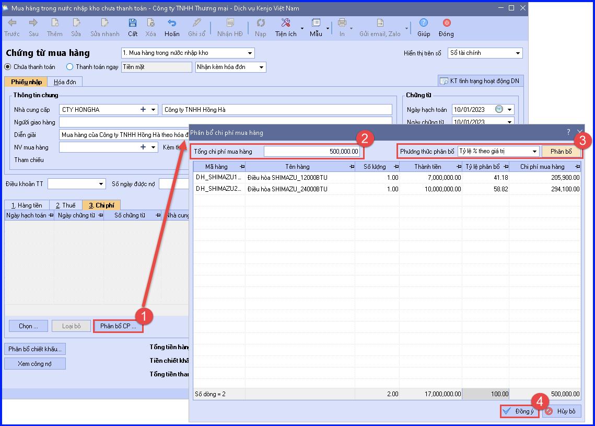
Task: Click the Người giao hàng input field
Action: tap(225, 122)
